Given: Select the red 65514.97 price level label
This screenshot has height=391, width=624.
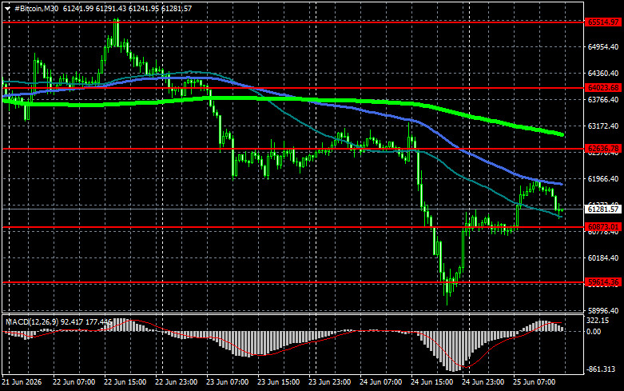Looking at the screenshot, I should pos(603,22).
